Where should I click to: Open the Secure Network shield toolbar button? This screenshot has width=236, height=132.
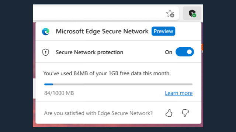coord(192,13)
